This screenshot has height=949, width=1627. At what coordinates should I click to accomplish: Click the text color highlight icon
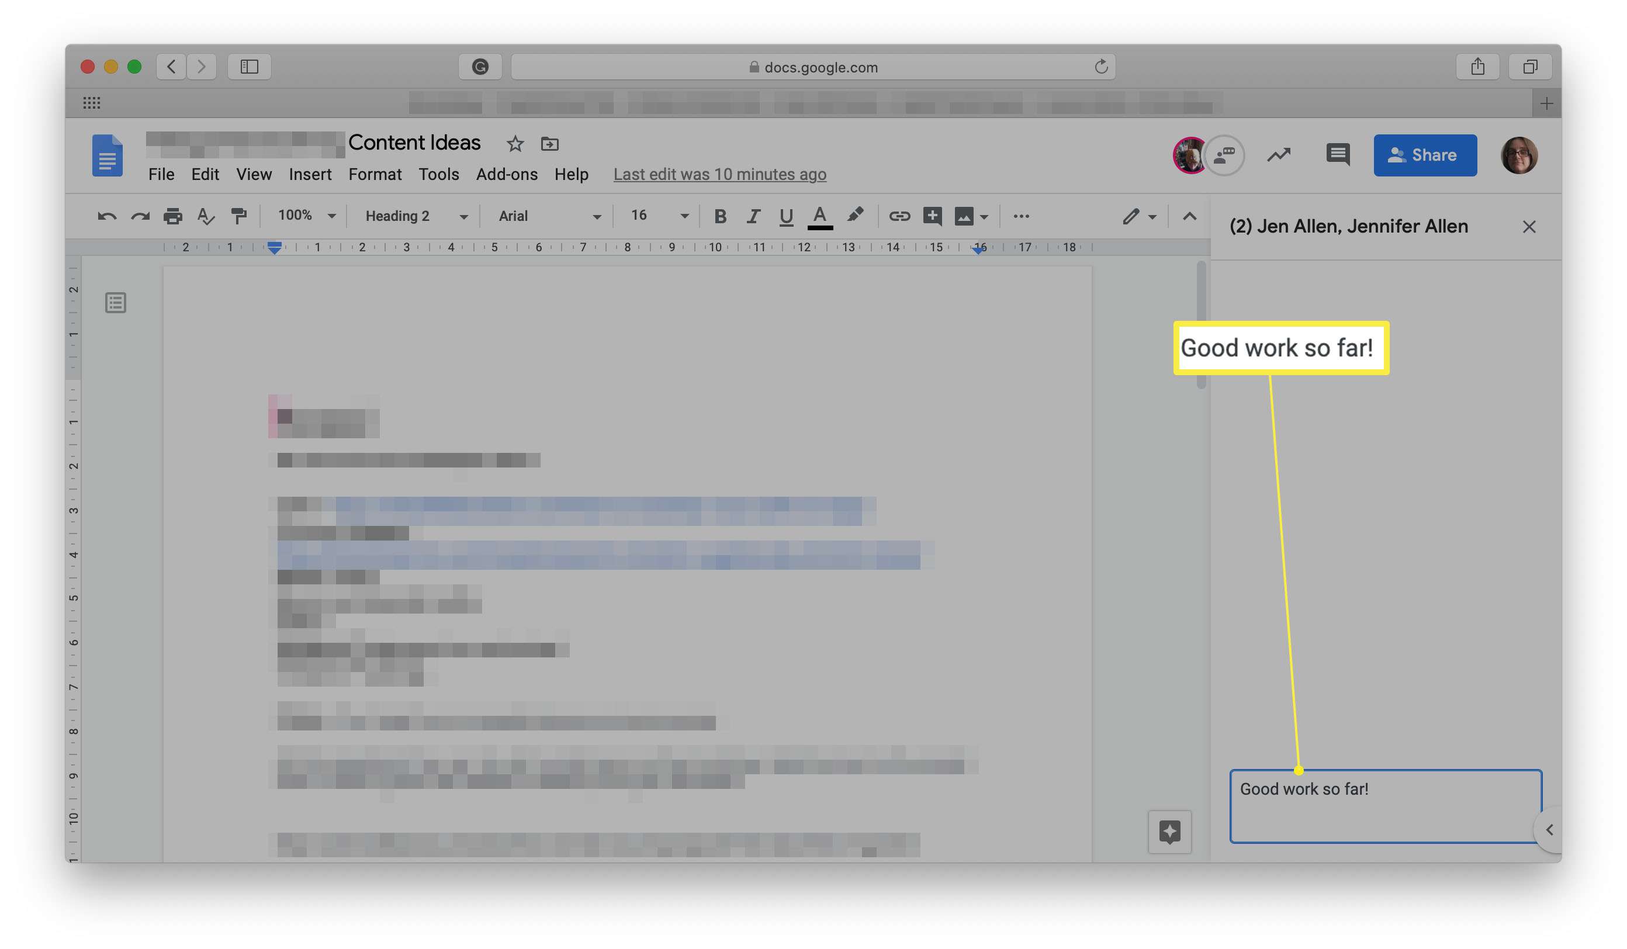pyautogui.click(x=856, y=216)
